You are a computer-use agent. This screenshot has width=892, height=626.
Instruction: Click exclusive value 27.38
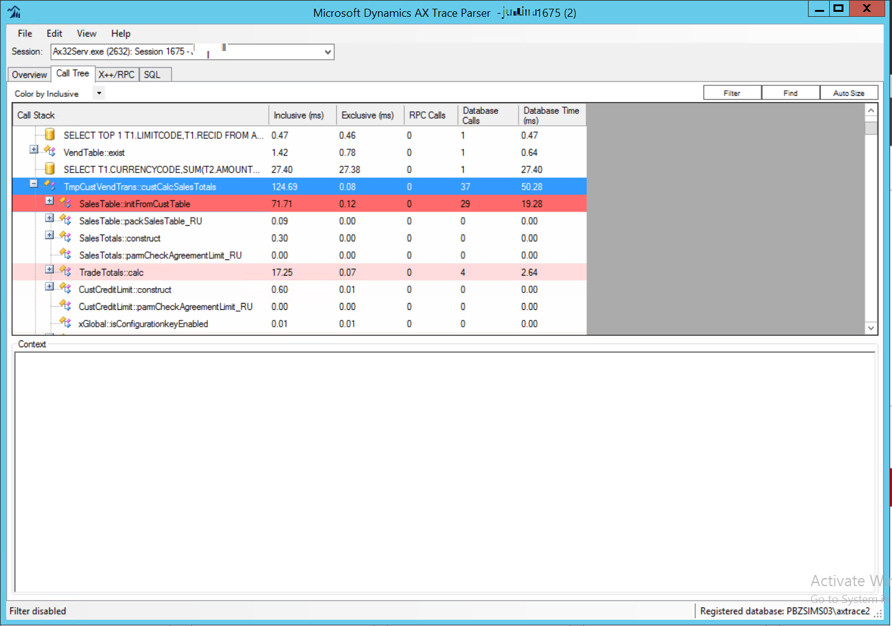pos(350,169)
